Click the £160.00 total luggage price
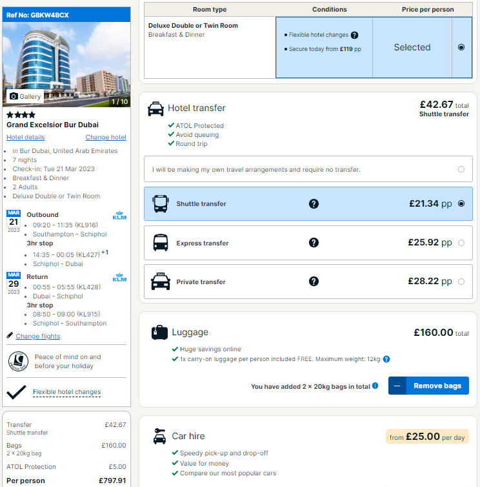Viewport: 480px width, 487px height. 441,333
